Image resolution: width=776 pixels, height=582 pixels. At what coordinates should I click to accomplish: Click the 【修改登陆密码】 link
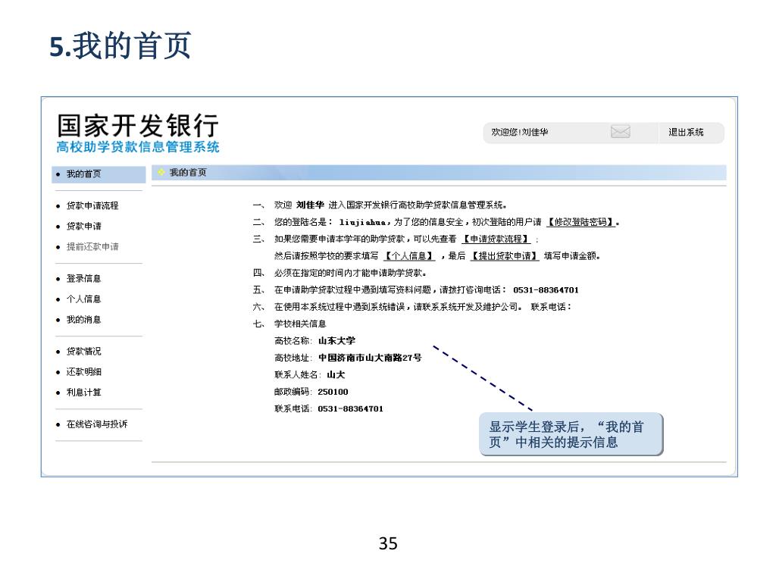(x=580, y=222)
